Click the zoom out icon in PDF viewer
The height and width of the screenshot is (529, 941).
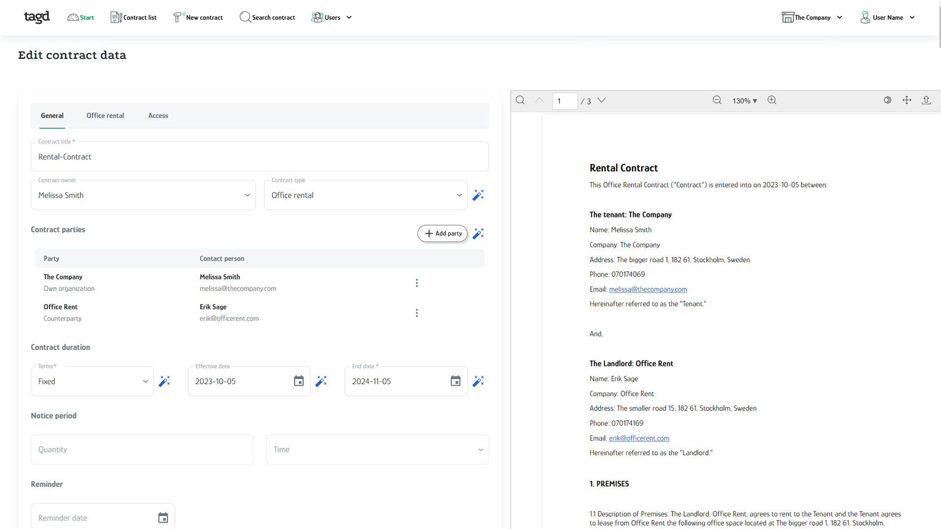(x=717, y=100)
